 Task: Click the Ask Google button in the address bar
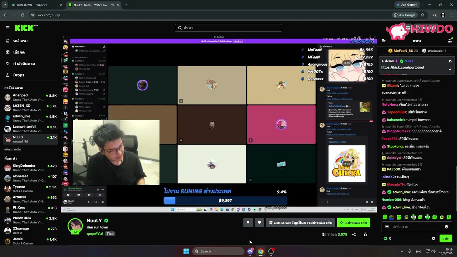(405, 15)
